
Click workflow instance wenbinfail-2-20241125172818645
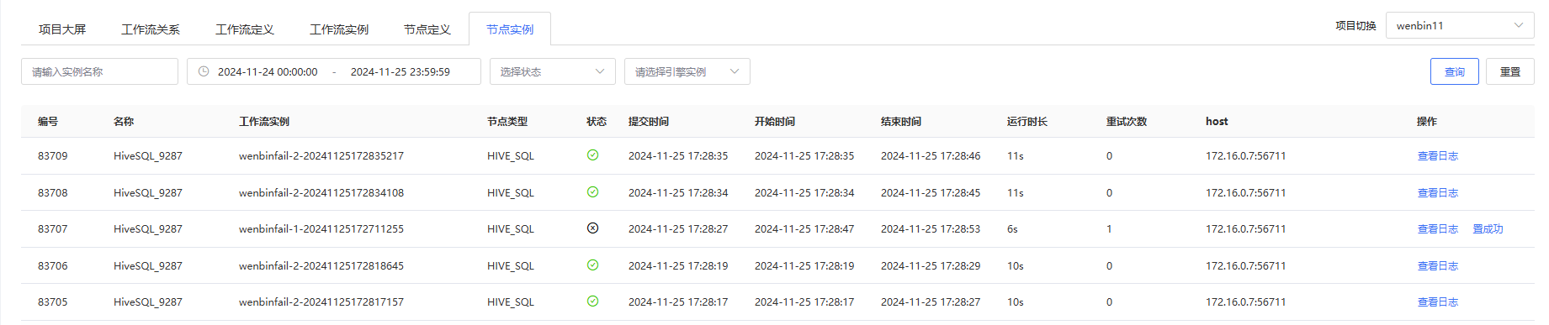(x=321, y=266)
